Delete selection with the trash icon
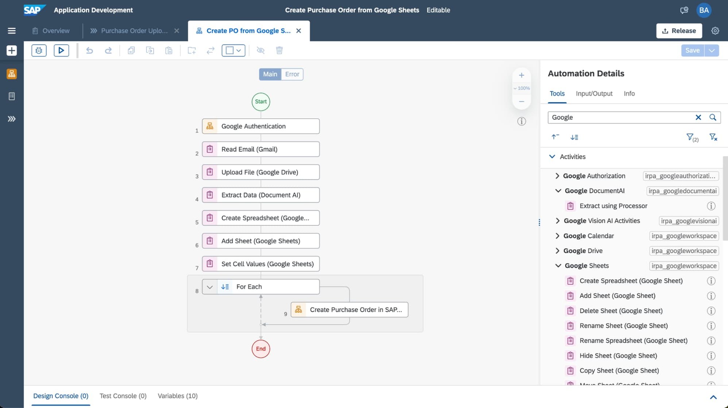The width and height of the screenshot is (728, 408). coord(280,50)
